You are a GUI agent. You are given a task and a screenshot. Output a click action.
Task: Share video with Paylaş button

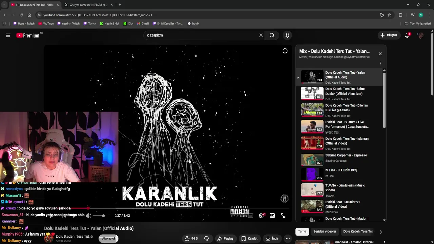(225, 239)
